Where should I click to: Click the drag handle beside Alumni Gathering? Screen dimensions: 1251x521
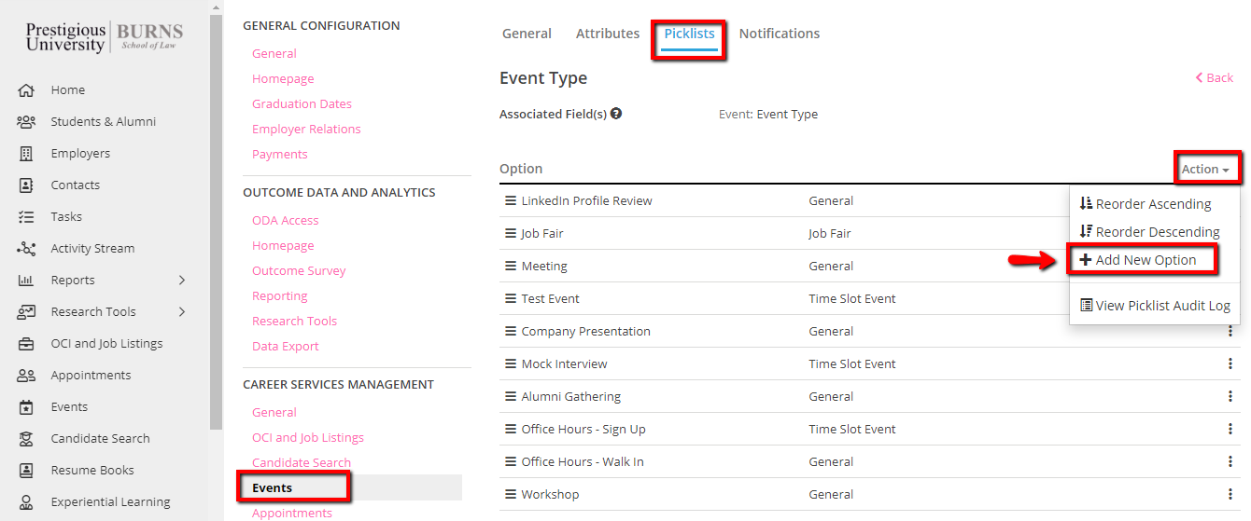point(511,397)
